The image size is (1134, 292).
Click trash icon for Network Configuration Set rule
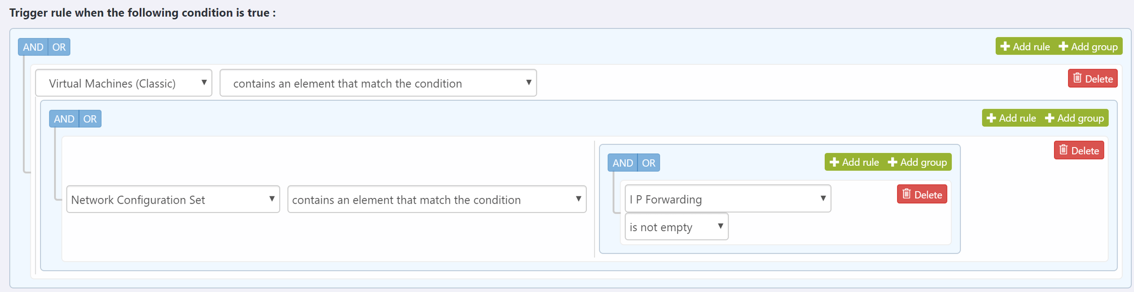tap(1063, 150)
